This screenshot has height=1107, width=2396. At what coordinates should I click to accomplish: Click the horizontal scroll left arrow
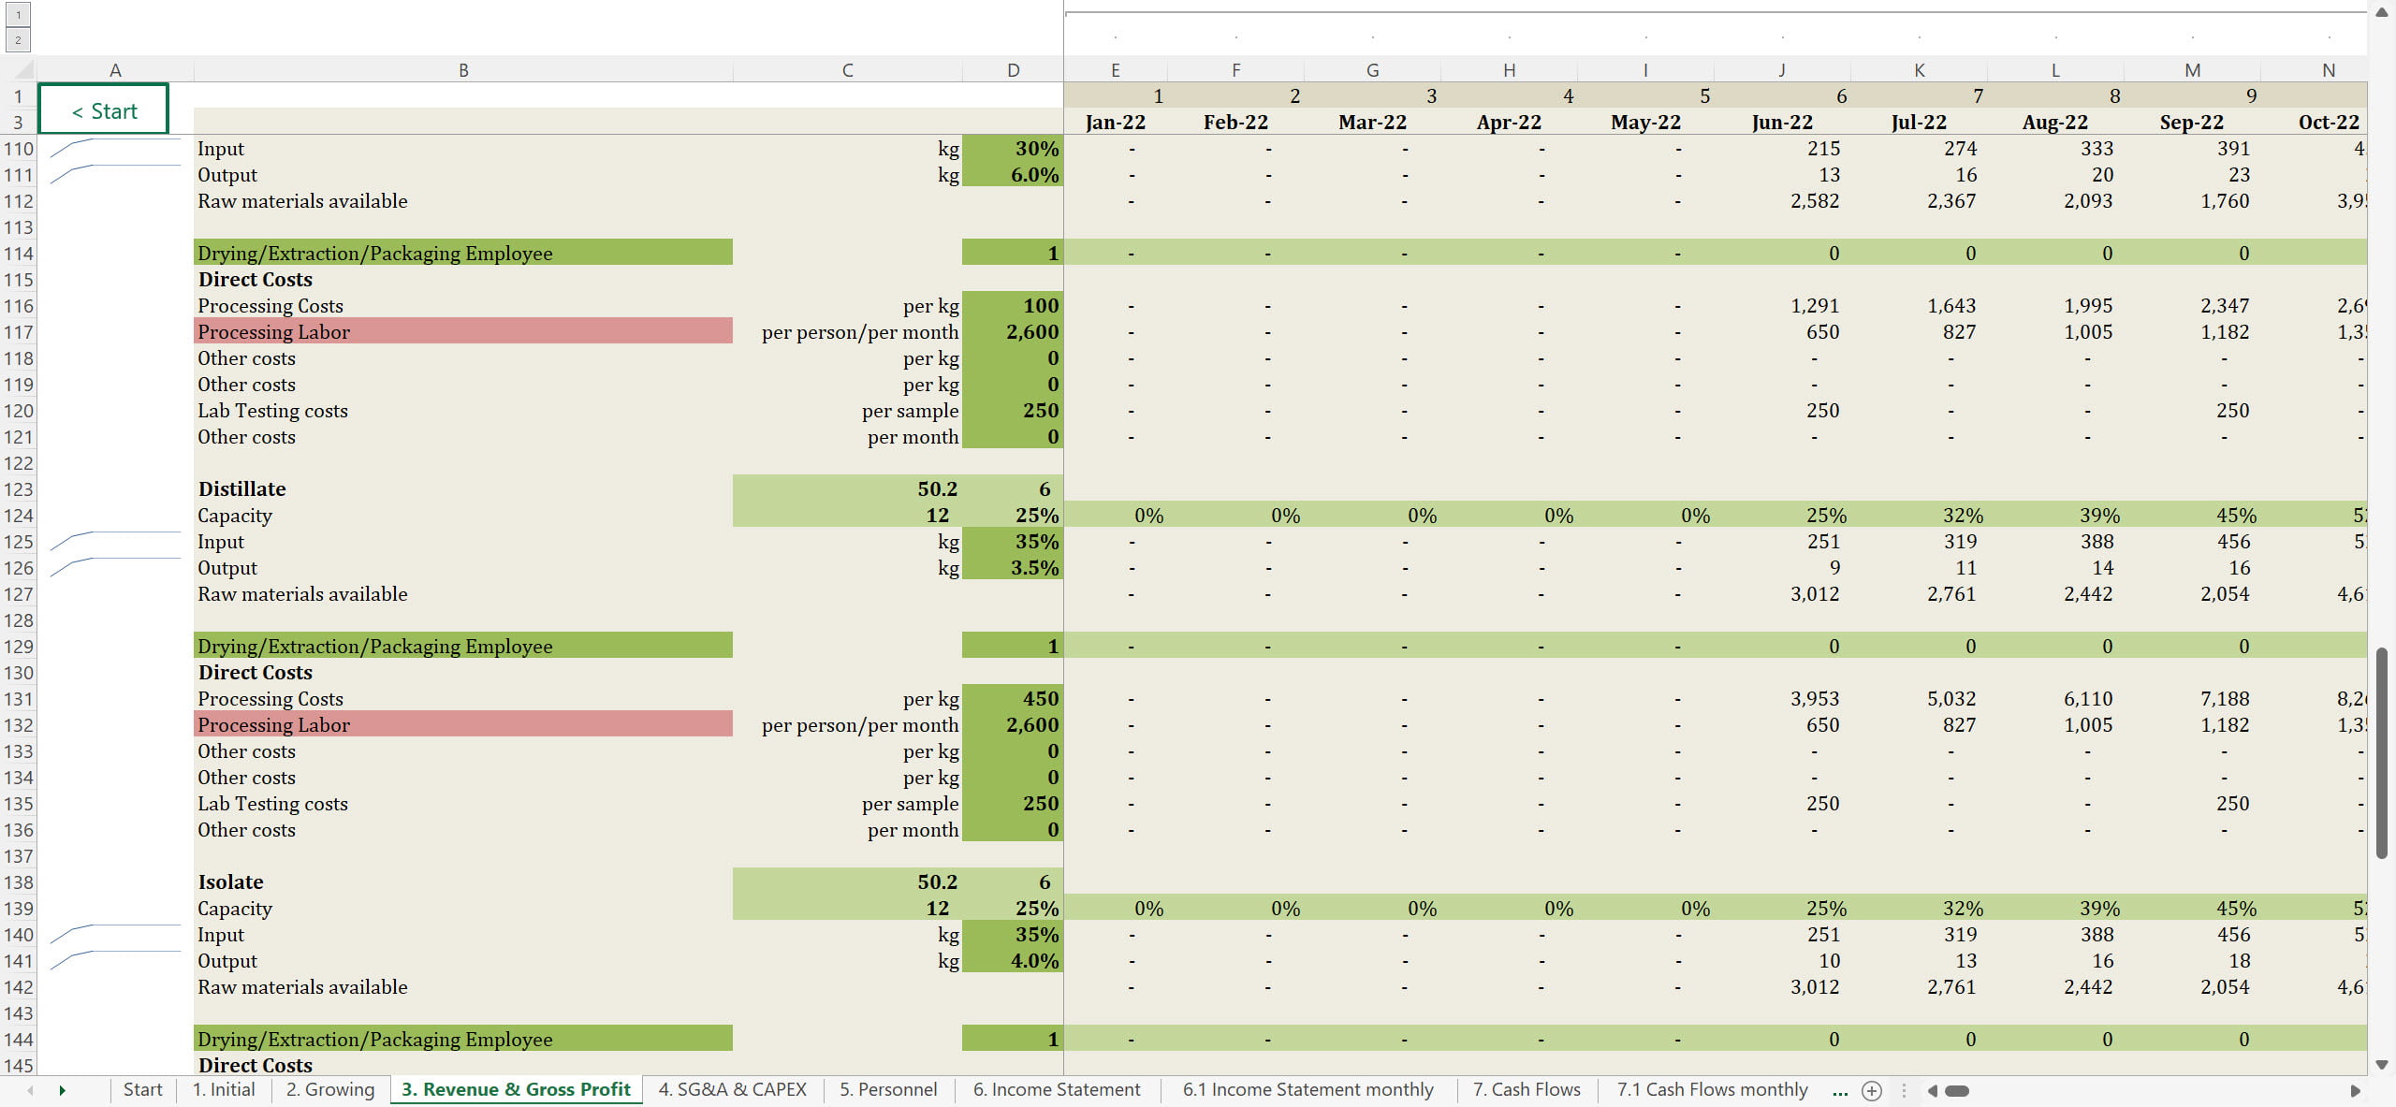pos(1932,1090)
